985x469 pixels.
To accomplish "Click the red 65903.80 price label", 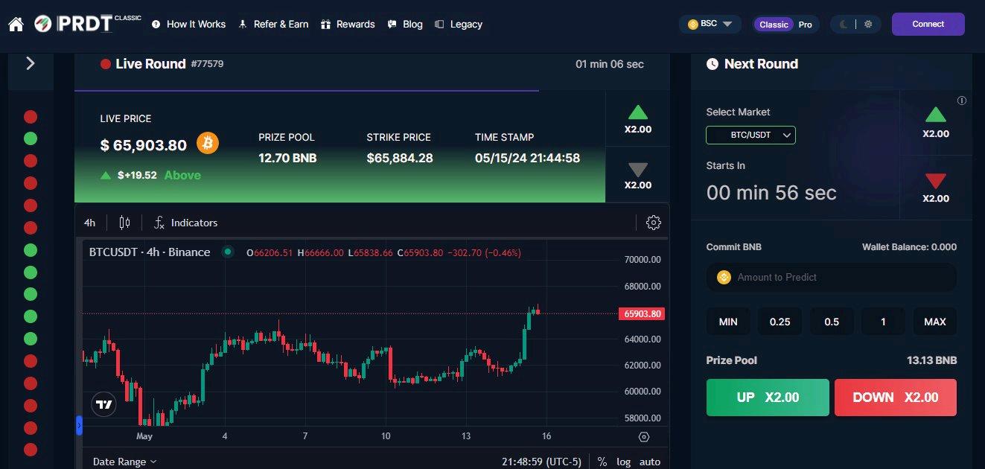I will (641, 313).
